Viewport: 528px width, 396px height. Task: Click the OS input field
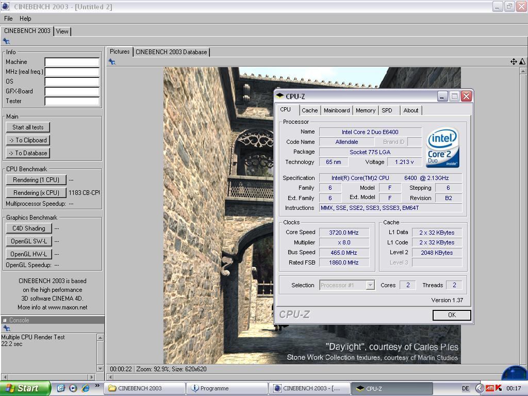[72, 81]
